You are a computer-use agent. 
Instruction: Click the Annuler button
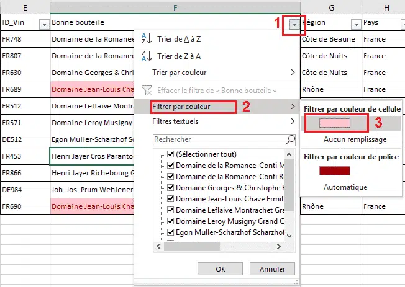tap(272, 269)
